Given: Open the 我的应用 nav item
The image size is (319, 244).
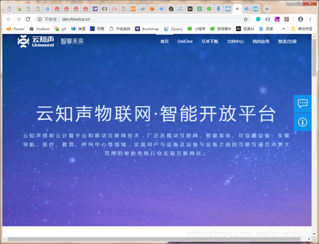Looking at the screenshot, I should pyautogui.click(x=261, y=41).
